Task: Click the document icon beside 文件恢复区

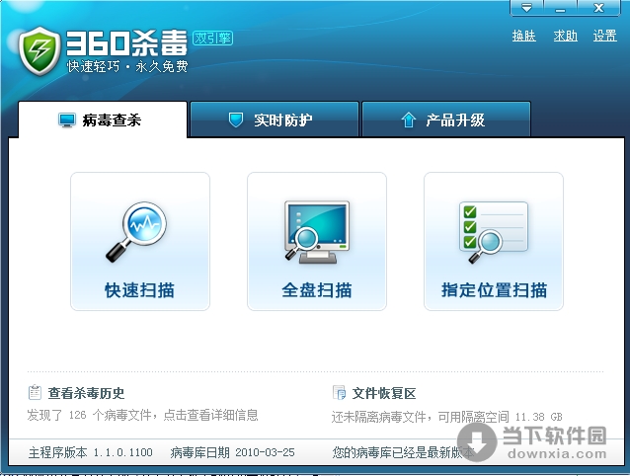Action: [x=339, y=392]
